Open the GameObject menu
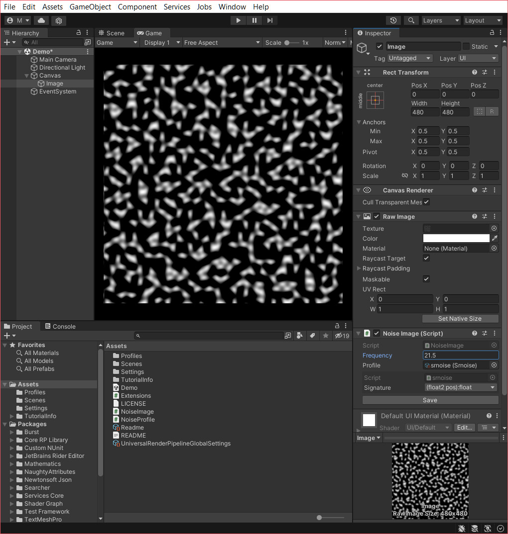Viewport: 508px width, 534px height. [90, 6]
